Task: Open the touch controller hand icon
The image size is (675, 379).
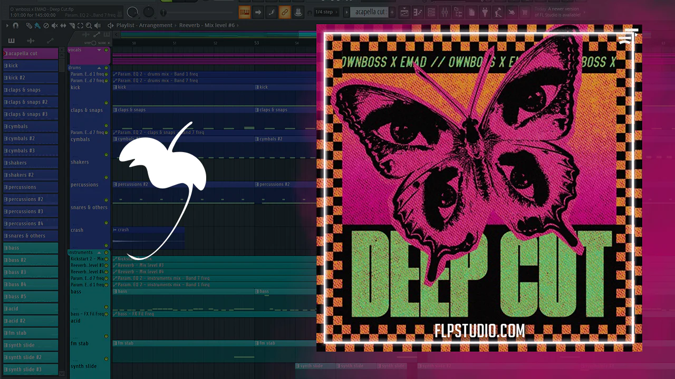Action: pyautogui.click(x=511, y=12)
